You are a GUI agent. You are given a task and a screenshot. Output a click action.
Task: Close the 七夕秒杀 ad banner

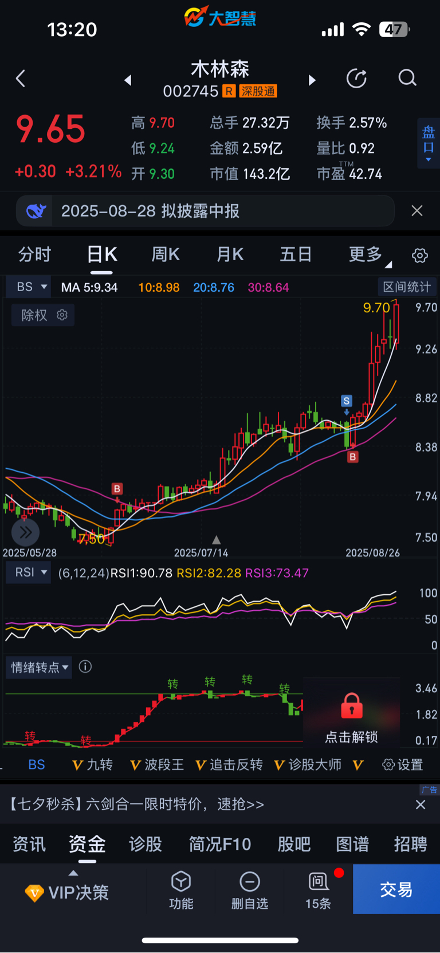point(421,805)
